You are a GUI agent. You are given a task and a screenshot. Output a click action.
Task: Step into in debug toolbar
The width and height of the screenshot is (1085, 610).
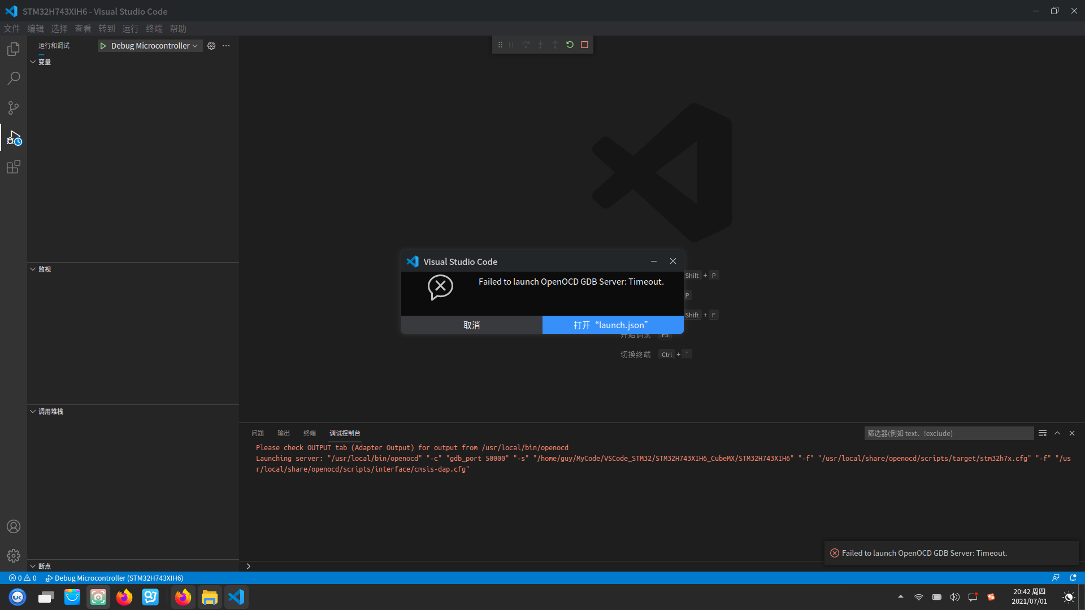point(540,45)
